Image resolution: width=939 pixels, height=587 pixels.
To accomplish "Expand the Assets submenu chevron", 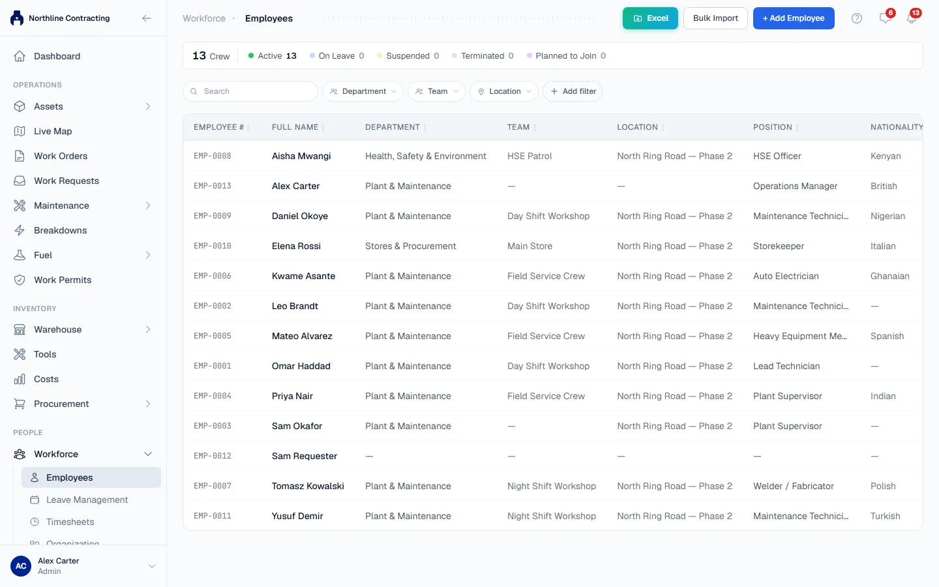I will [148, 106].
